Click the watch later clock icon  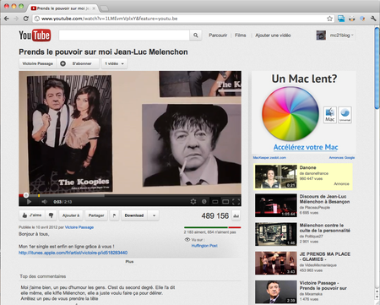click(204, 202)
